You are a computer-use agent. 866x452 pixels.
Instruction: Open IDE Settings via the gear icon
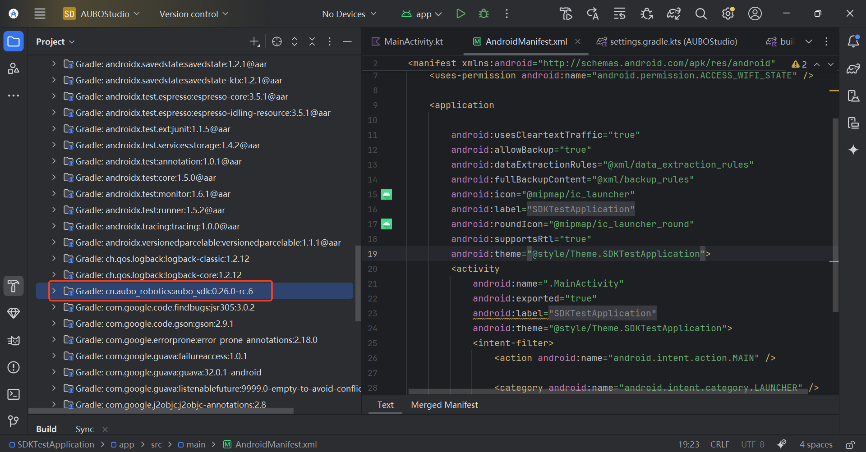[x=728, y=14]
